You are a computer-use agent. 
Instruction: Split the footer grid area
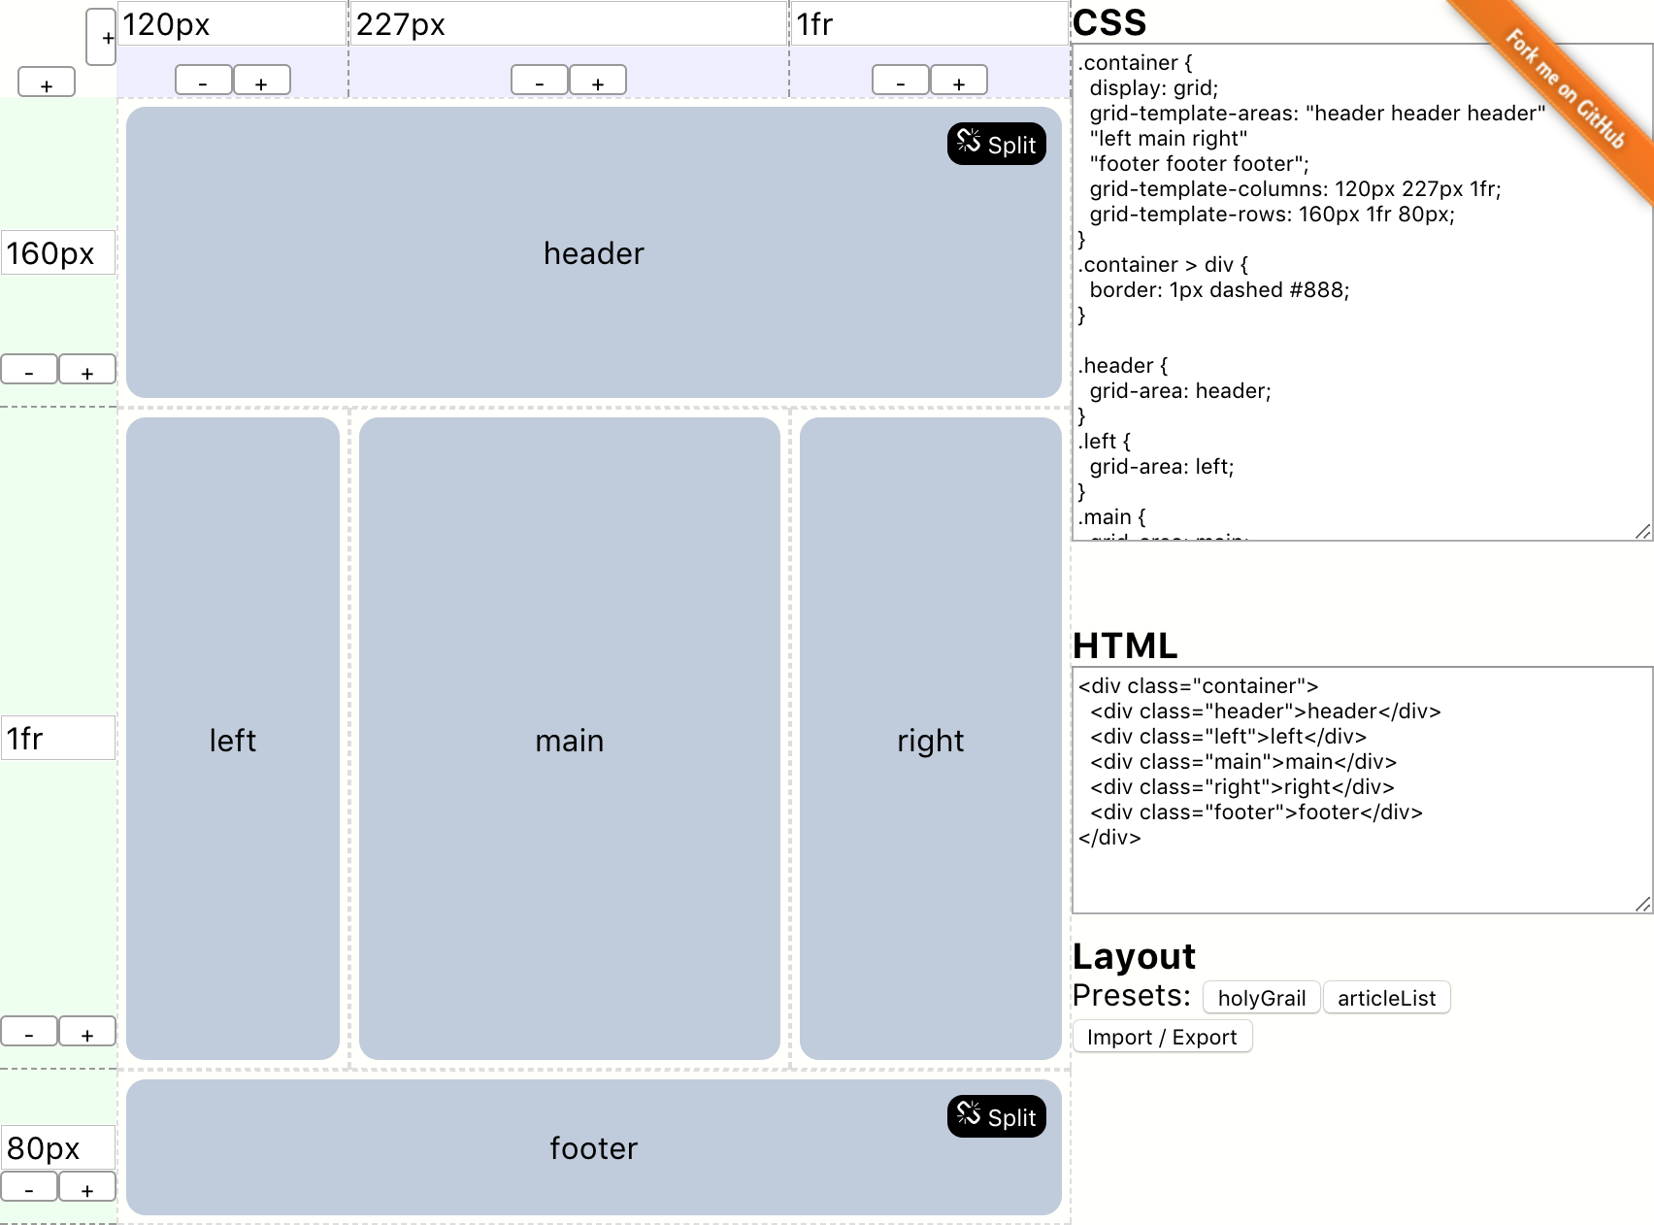tap(996, 1116)
